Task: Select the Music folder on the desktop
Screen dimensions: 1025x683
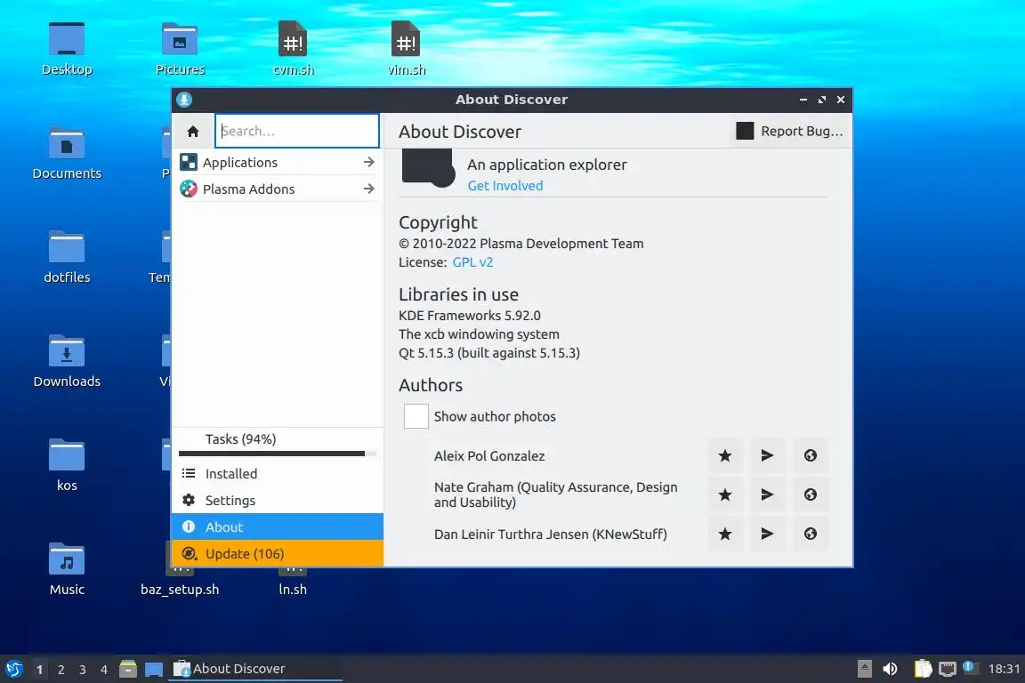Action: (x=67, y=568)
